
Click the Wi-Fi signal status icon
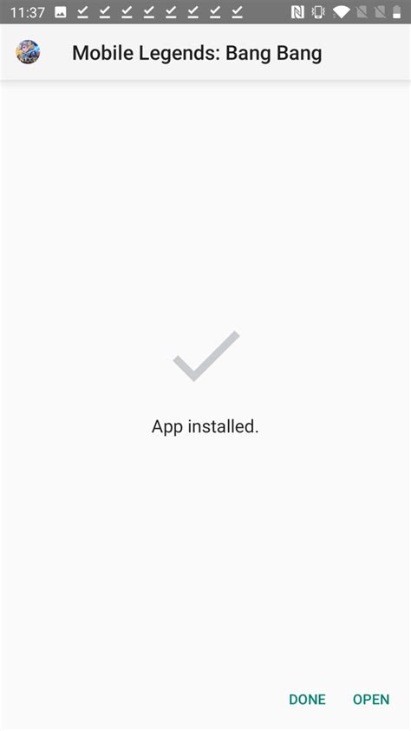[341, 12]
